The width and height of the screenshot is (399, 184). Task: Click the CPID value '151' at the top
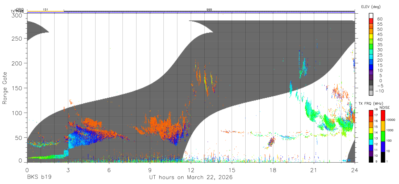point(45,9)
